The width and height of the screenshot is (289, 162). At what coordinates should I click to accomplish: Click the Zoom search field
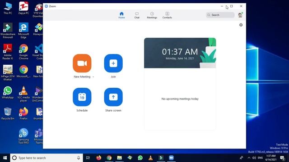click(x=220, y=15)
